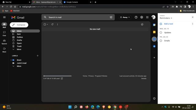Open Tasks panel more options menu

coord(193,24)
